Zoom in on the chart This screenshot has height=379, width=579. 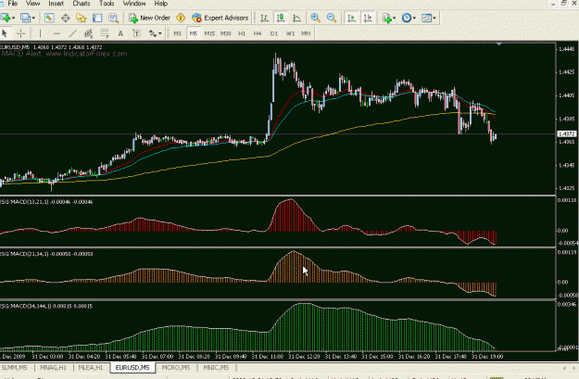(x=315, y=18)
